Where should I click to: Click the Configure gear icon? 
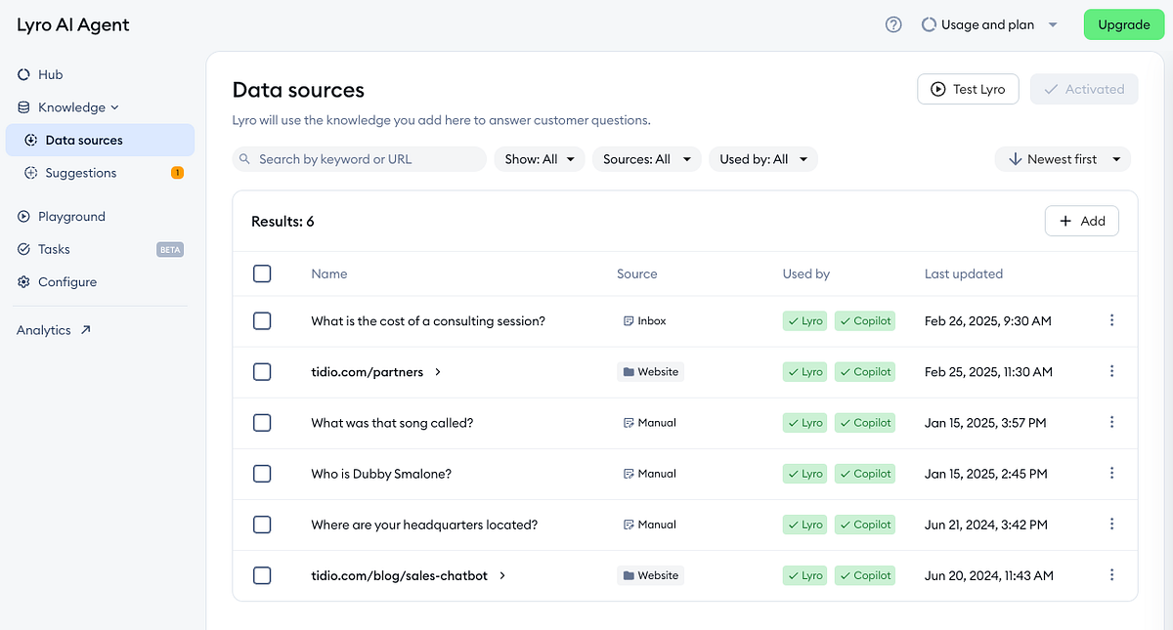tap(24, 282)
